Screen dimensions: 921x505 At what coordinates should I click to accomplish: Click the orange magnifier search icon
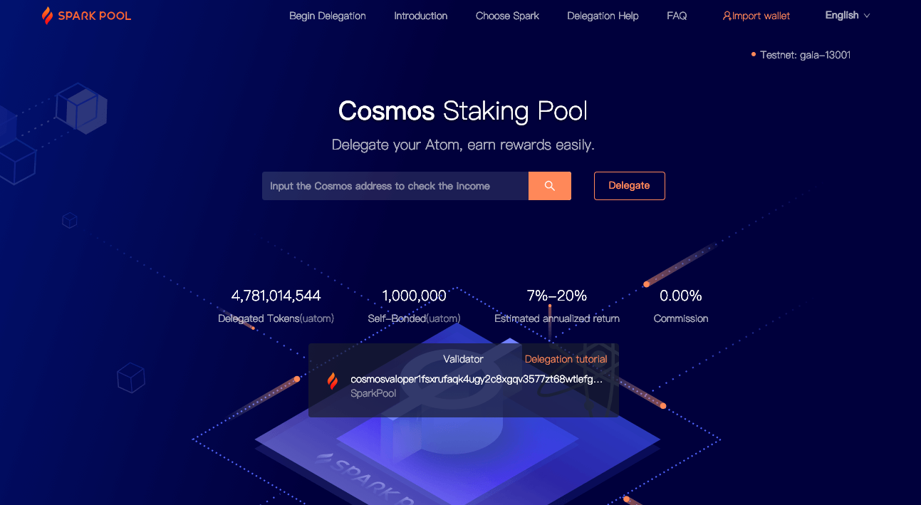tap(549, 185)
